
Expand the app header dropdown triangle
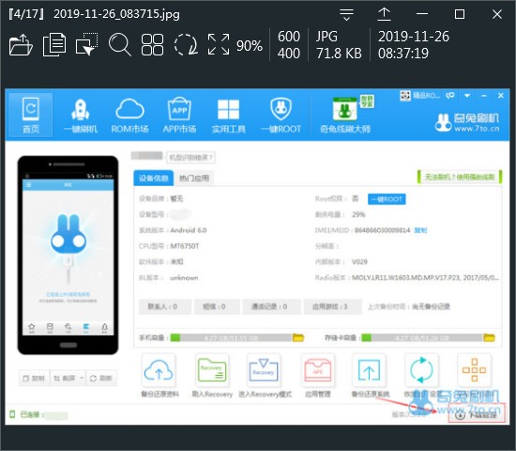(467, 96)
